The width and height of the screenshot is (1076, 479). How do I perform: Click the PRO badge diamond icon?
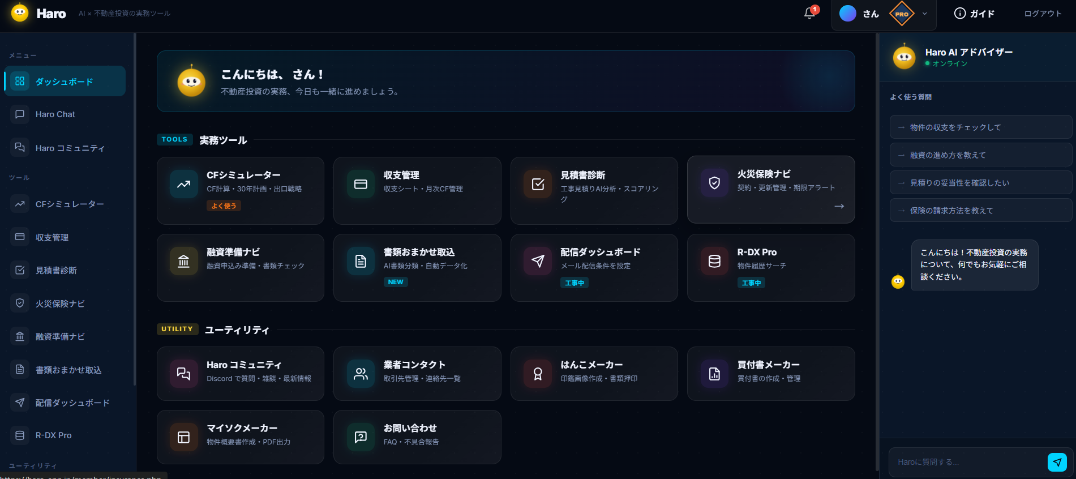tap(902, 14)
